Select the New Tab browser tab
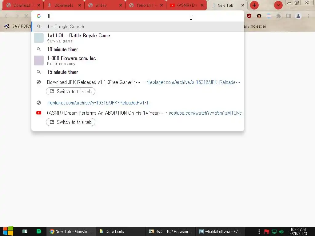Screen dimensions: 315x236 coord(225,6)
